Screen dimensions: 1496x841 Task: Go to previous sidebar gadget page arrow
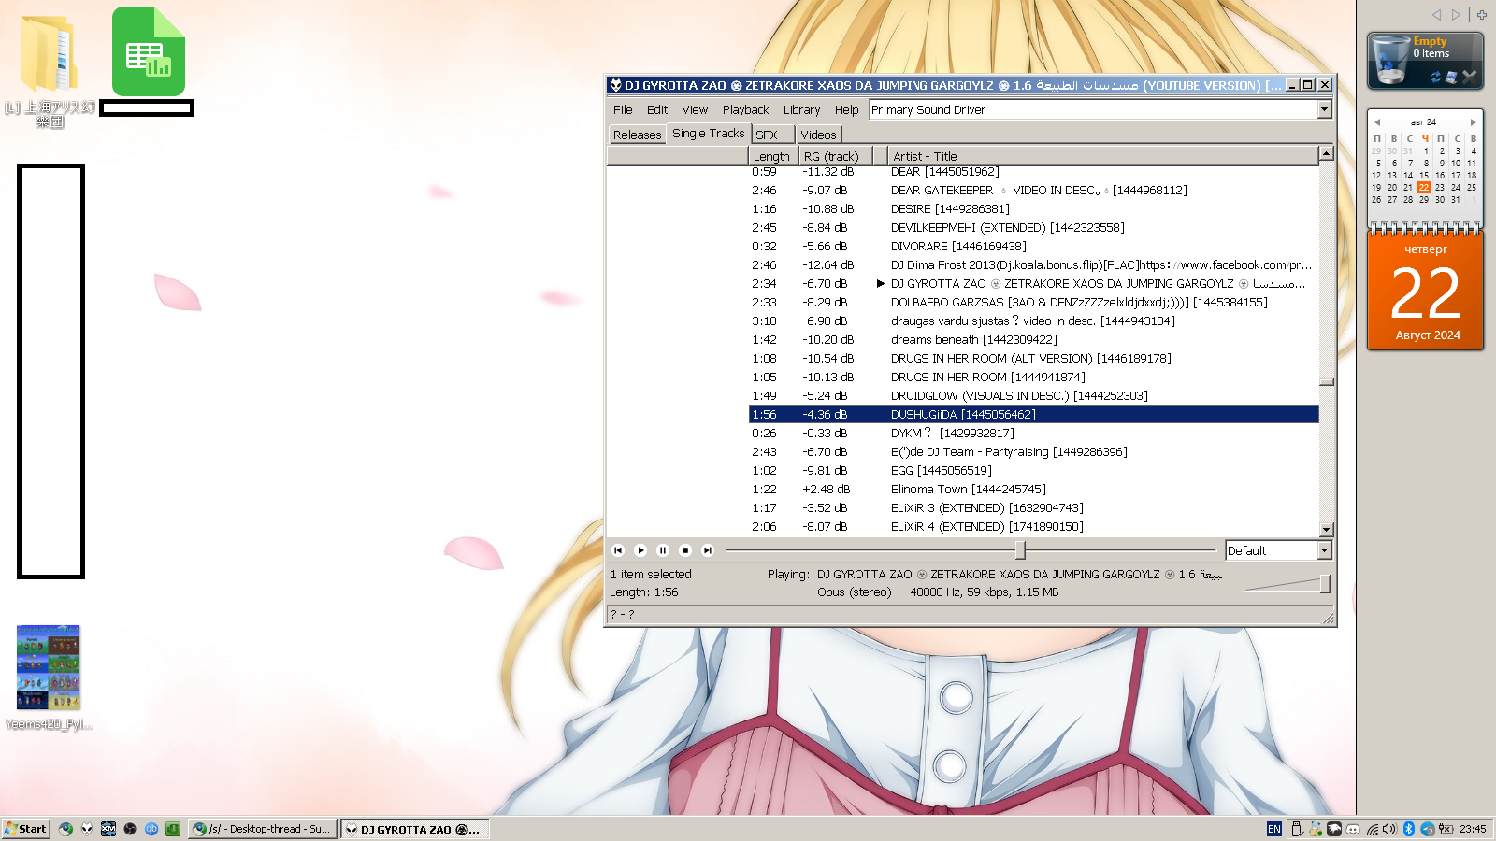(x=1436, y=14)
